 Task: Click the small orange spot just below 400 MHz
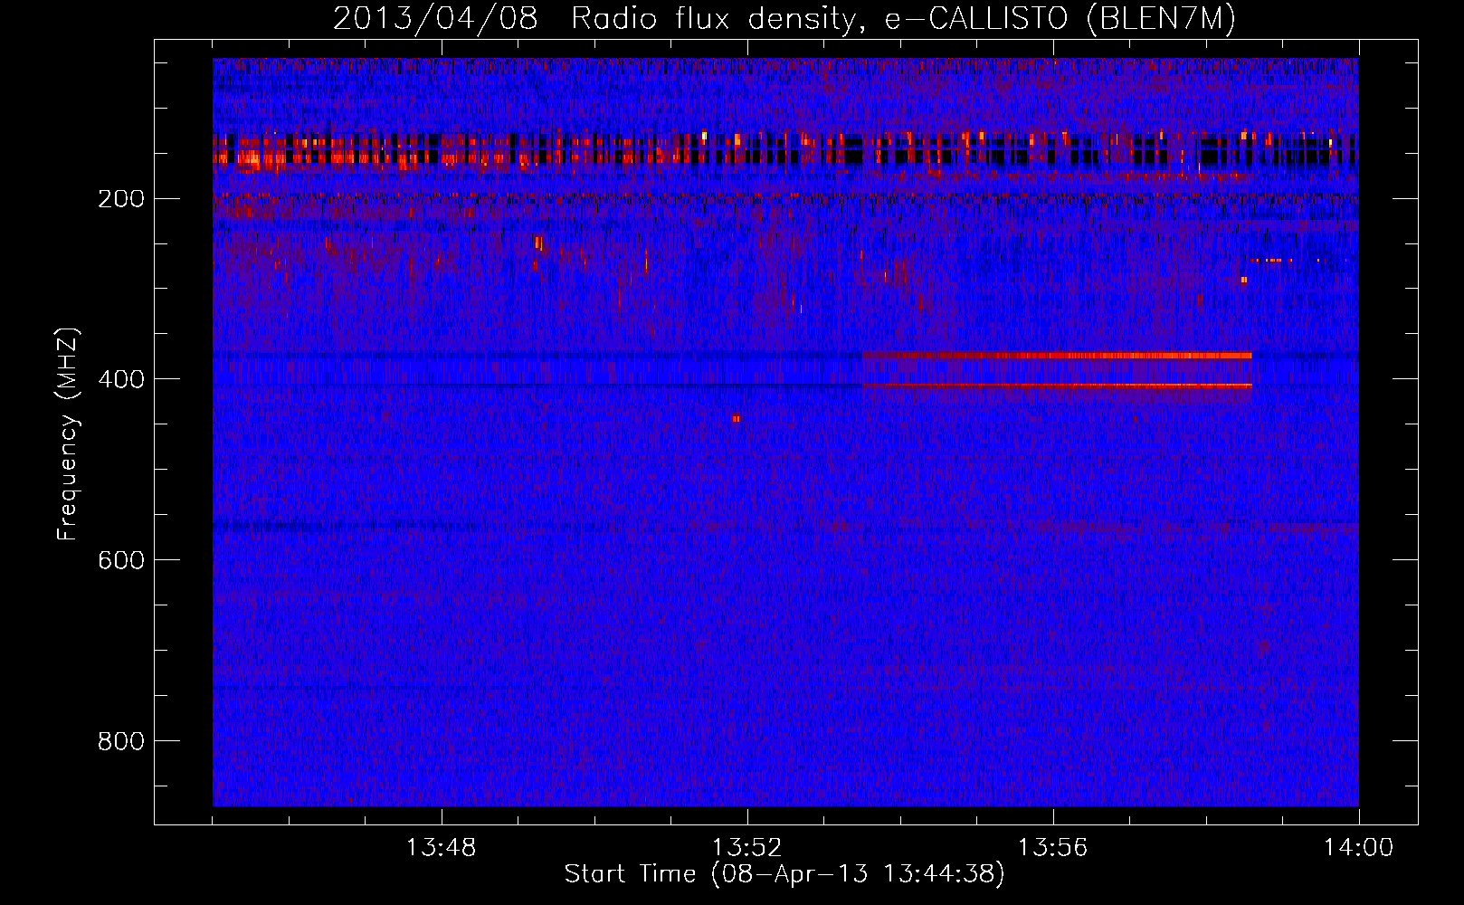click(x=736, y=418)
